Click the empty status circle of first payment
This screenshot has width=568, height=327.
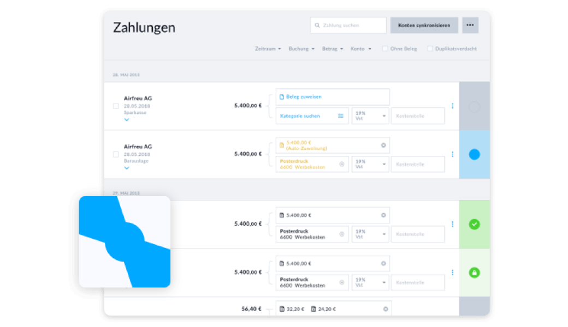(474, 107)
